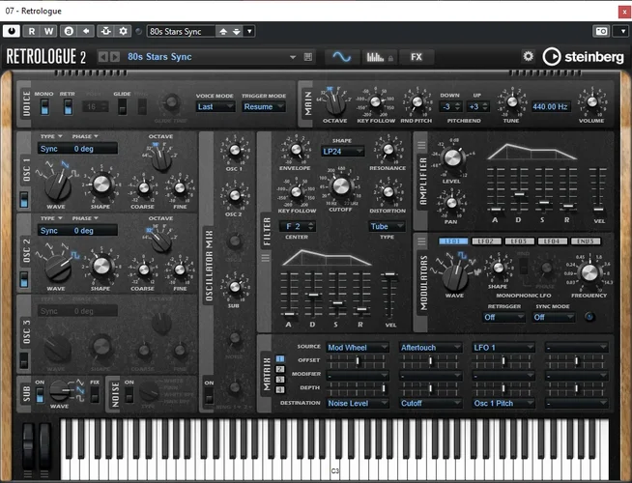
Task: Click the save preset icon next to preset name
Action: pos(308,57)
